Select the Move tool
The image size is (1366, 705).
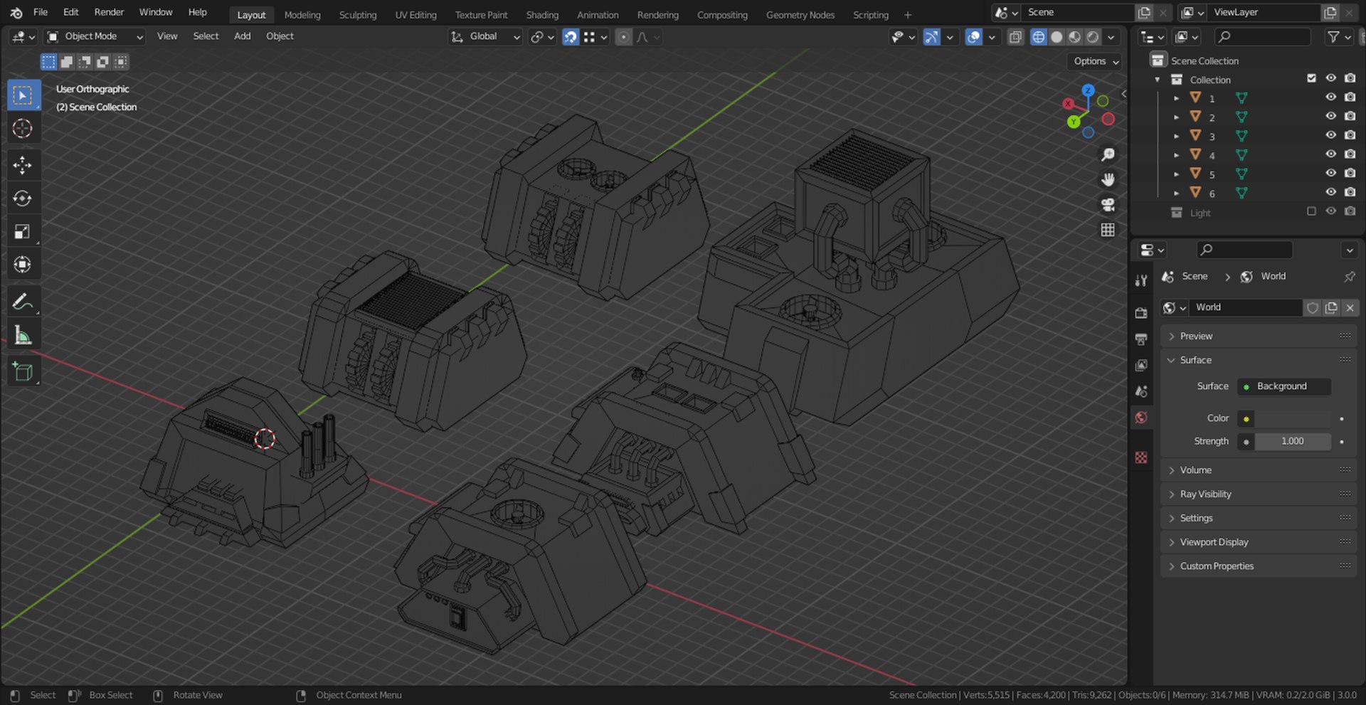pos(23,165)
